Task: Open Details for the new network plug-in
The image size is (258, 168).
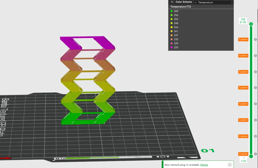Action: 204,165
